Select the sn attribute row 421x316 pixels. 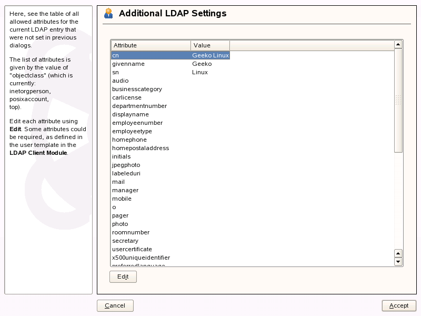[171, 72]
